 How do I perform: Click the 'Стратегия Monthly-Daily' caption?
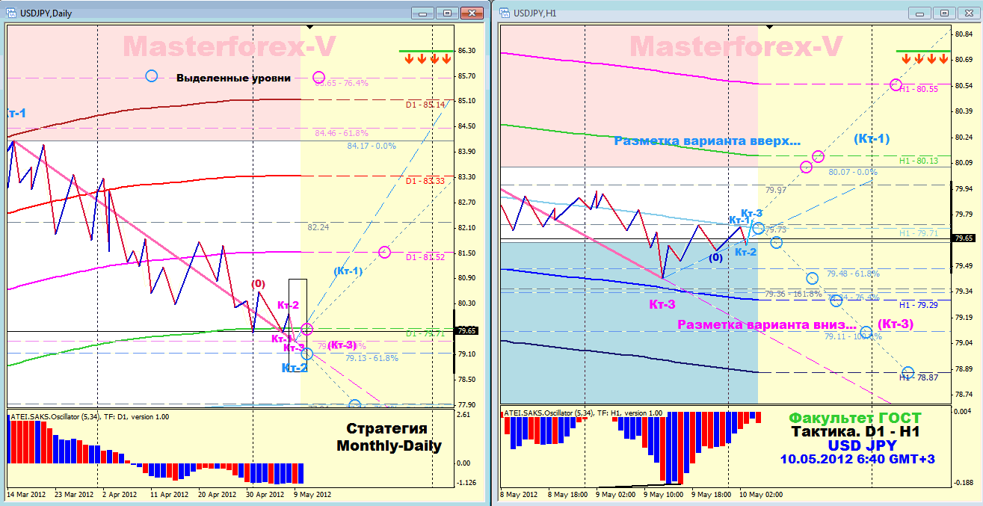(387, 437)
